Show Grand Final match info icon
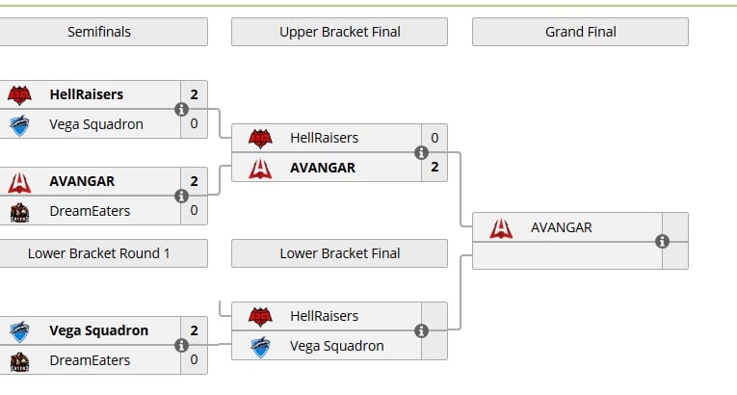This screenshot has height=395, width=737. pyautogui.click(x=662, y=241)
